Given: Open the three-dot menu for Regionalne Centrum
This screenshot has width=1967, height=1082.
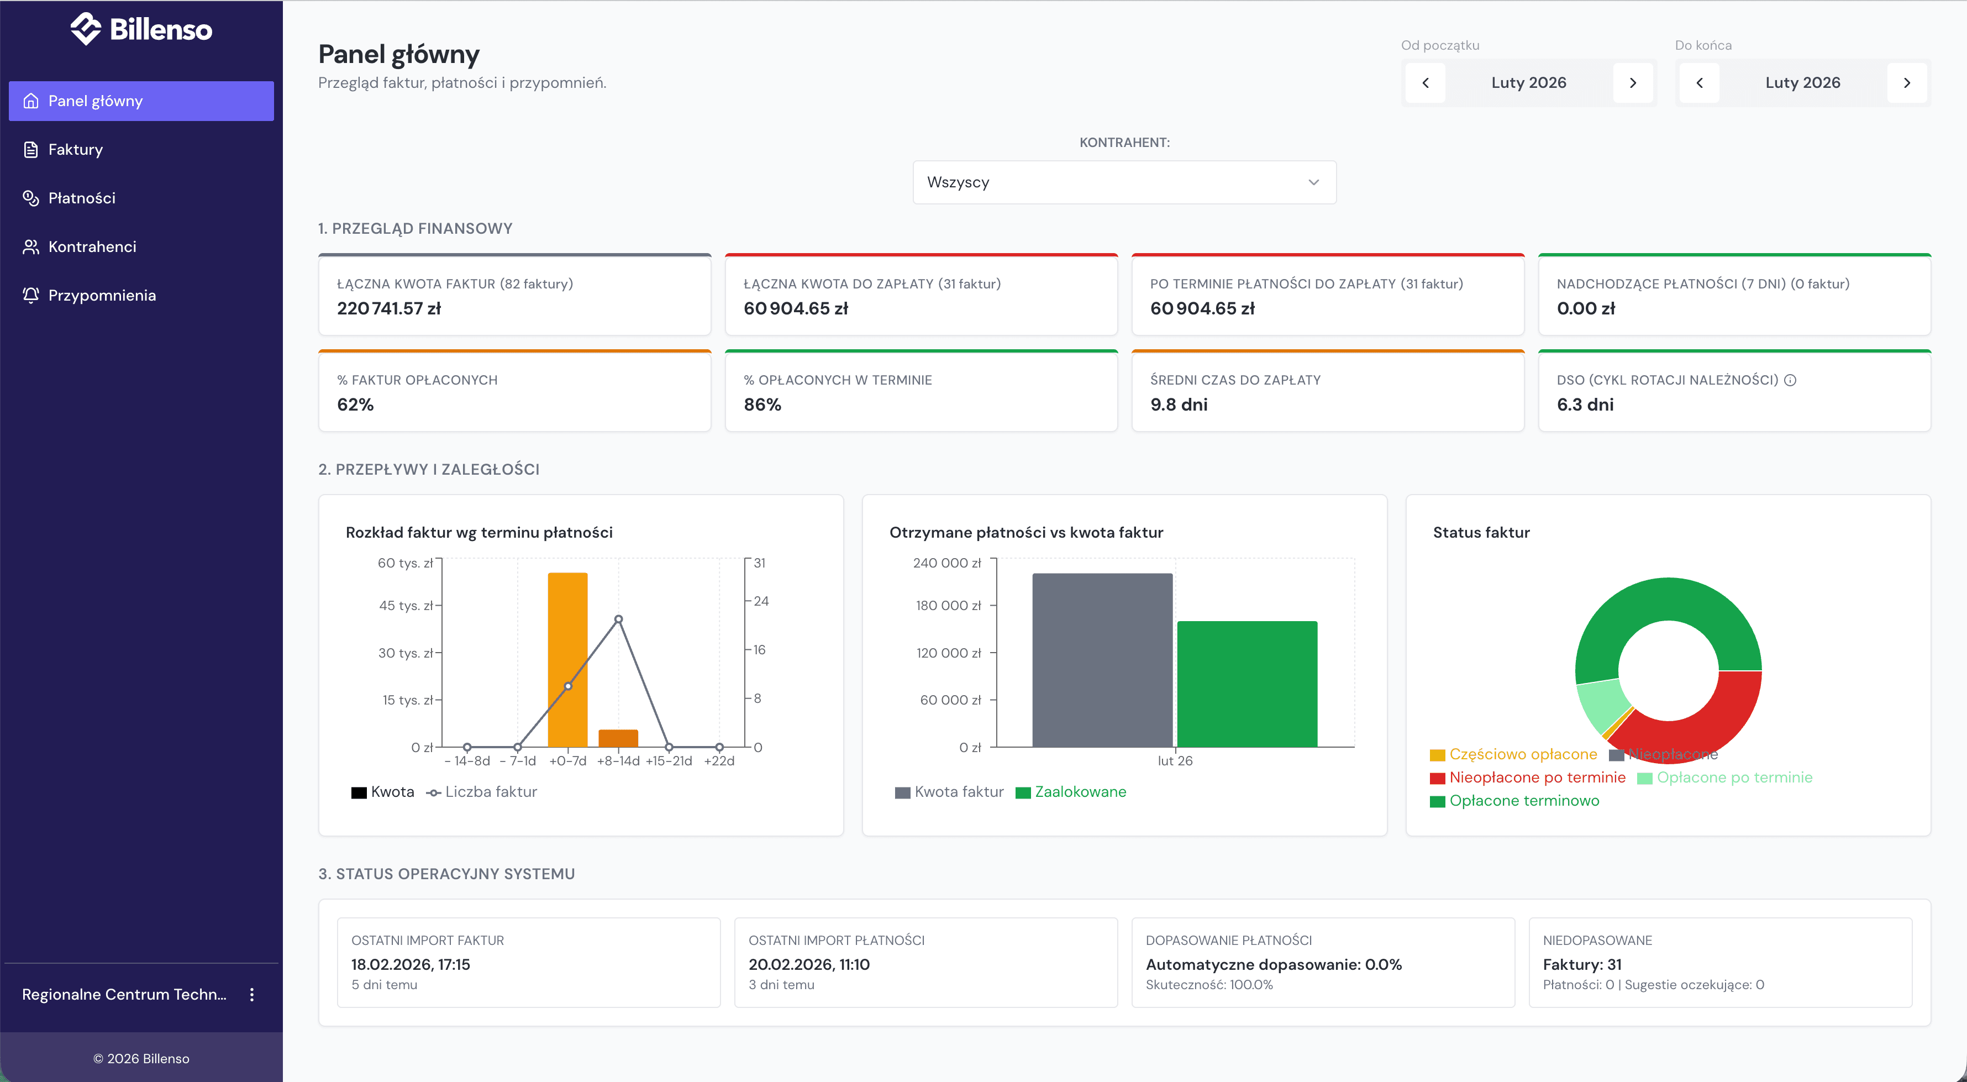Looking at the screenshot, I should click(252, 994).
